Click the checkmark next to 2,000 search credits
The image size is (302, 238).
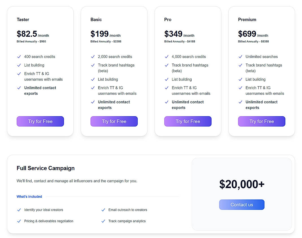point(93,57)
